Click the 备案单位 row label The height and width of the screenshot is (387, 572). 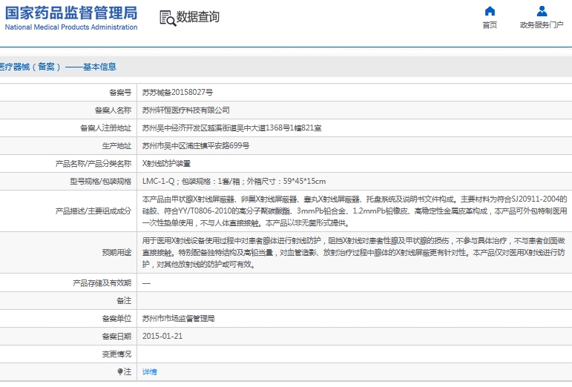[x=116, y=319]
